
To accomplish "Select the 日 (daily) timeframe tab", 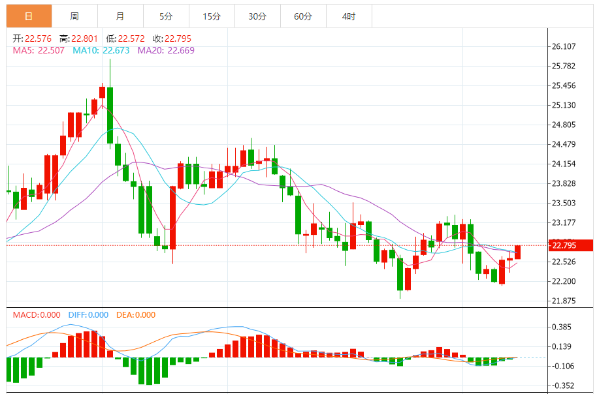I will (29, 16).
